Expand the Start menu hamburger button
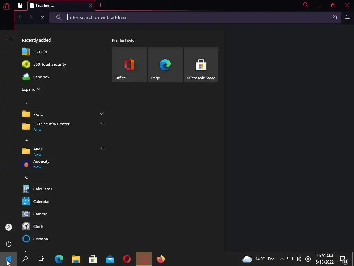 tap(9, 40)
